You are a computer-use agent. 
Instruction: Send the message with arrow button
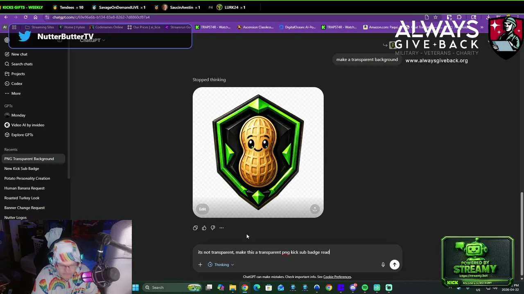pyautogui.click(x=394, y=265)
